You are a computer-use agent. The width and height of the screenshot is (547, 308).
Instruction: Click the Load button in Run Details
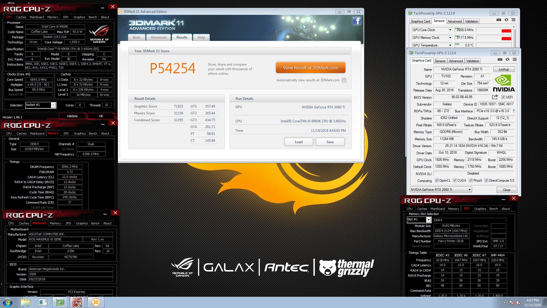[299, 142]
